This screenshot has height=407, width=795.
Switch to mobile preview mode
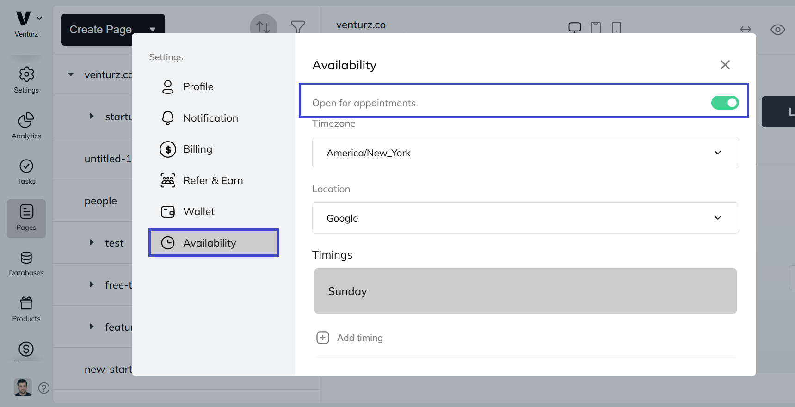pyautogui.click(x=616, y=28)
